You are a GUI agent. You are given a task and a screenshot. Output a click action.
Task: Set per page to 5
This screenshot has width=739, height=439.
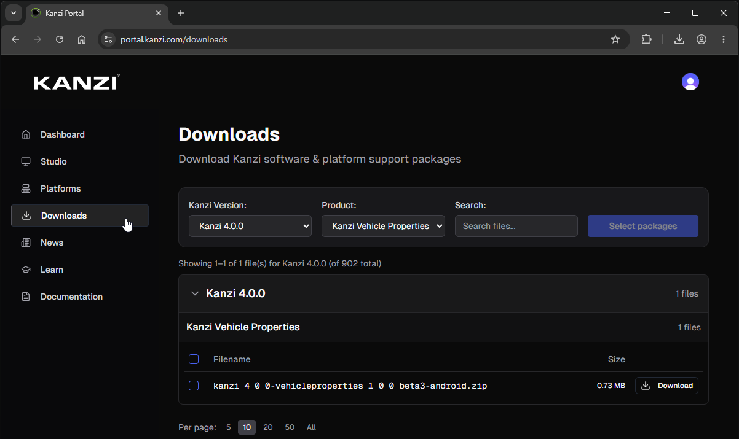point(229,427)
